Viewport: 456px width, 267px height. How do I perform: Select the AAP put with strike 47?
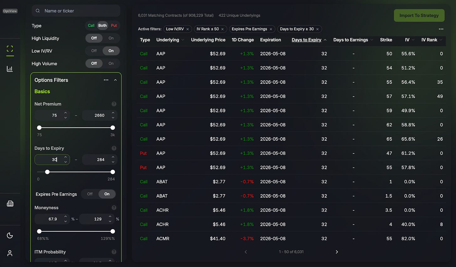(x=291, y=153)
